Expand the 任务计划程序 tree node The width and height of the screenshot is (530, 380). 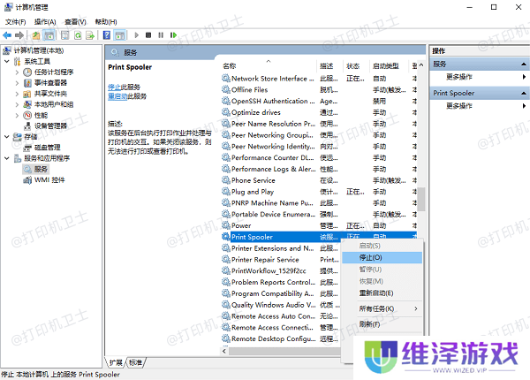pos(17,72)
